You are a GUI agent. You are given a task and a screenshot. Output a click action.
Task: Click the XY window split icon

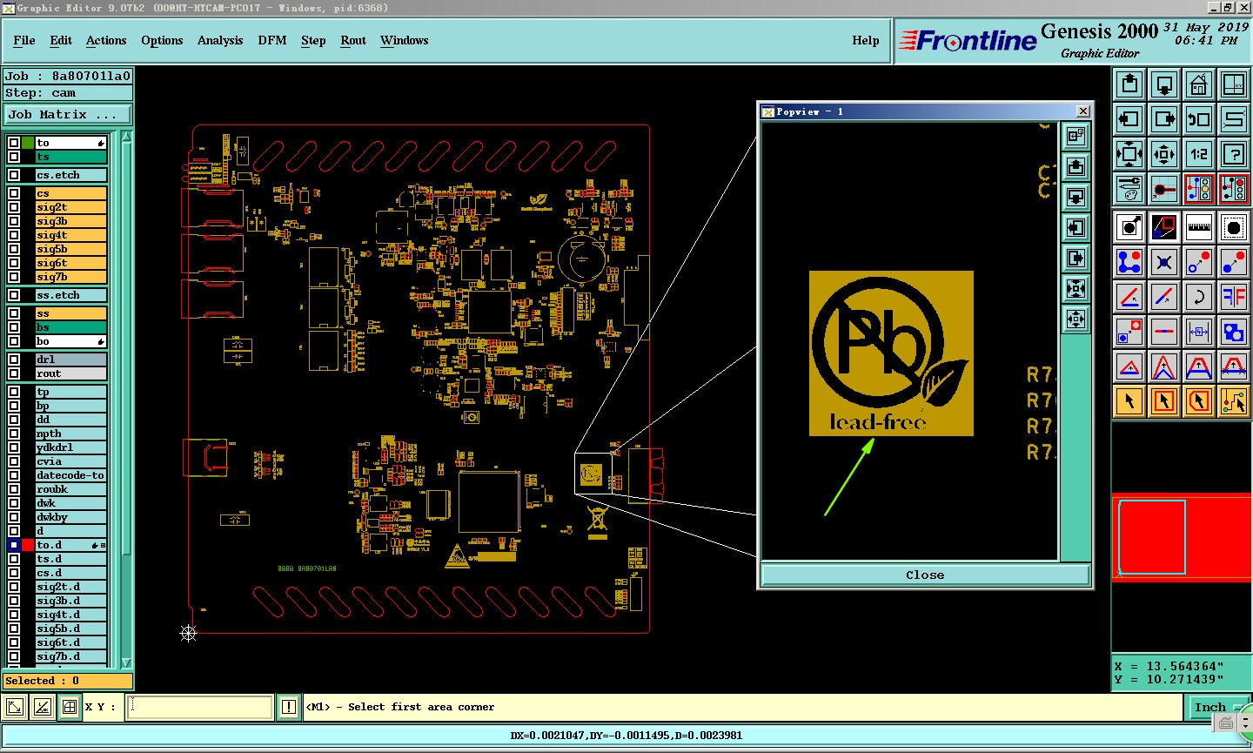(1234, 84)
